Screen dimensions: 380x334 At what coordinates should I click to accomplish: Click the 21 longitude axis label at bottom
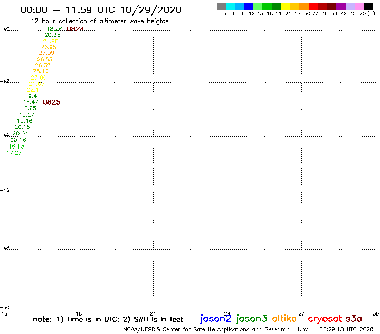(x=153, y=313)
